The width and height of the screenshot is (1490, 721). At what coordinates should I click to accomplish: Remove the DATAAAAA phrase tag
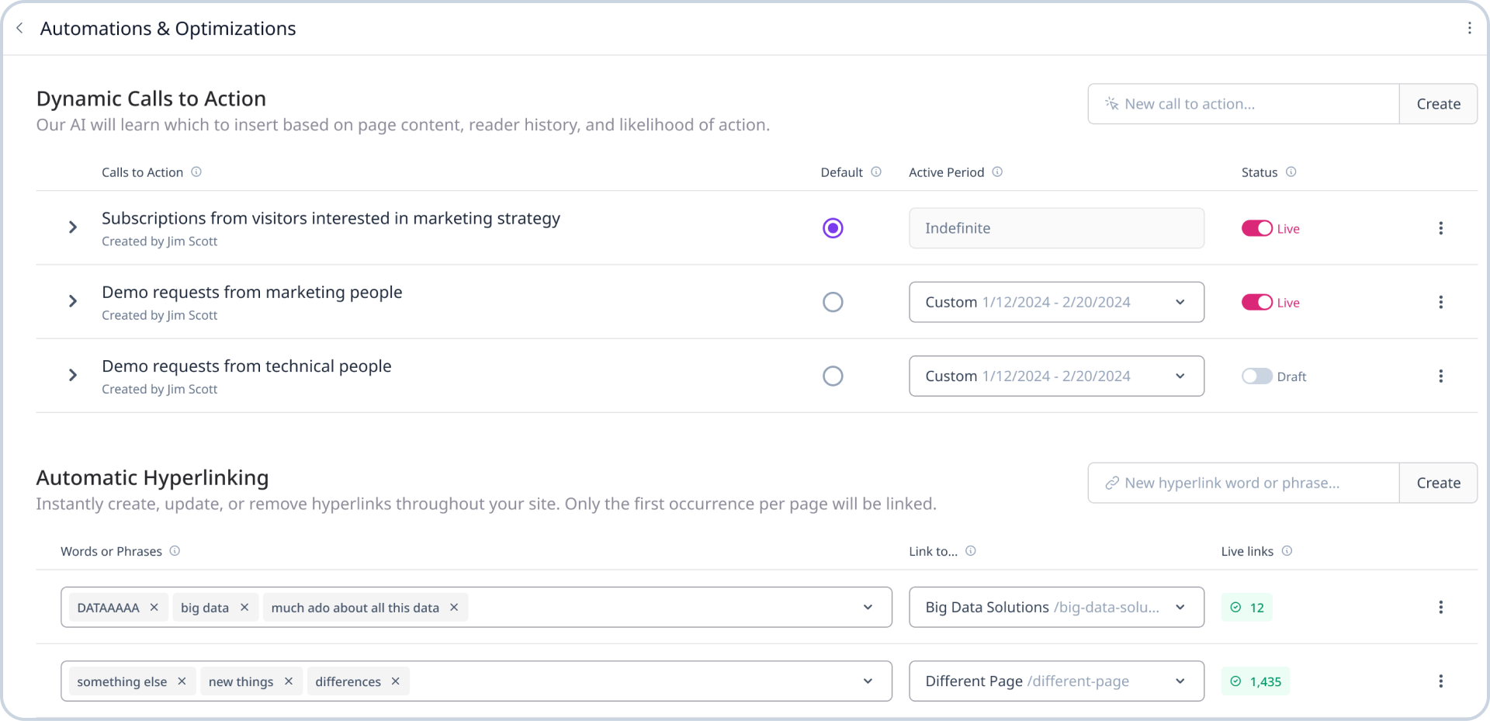tap(154, 608)
